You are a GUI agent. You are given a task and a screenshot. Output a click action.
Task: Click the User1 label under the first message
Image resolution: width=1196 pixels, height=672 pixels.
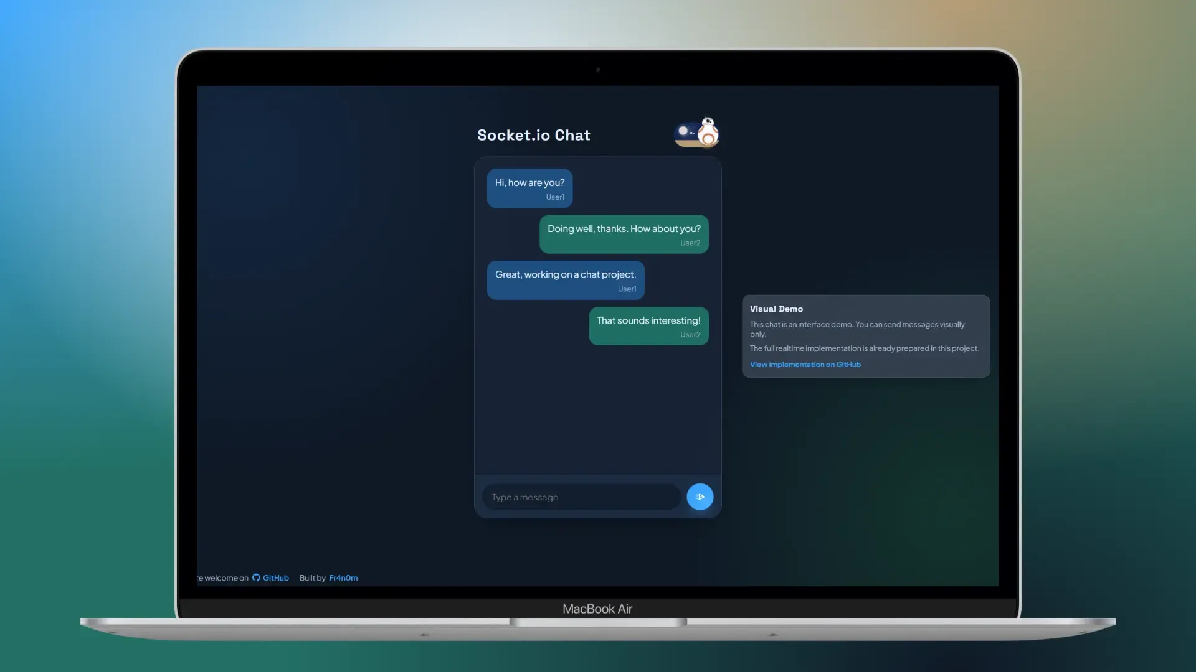tap(555, 197)
